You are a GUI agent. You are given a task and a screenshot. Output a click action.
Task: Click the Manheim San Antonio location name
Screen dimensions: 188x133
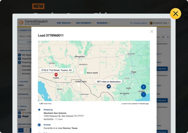click(55, 113)
